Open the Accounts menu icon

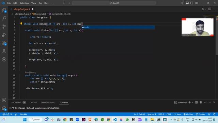pos(4,100)
